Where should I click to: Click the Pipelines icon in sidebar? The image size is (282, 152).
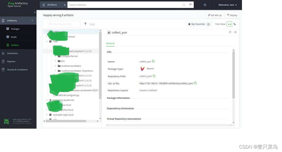3,61
